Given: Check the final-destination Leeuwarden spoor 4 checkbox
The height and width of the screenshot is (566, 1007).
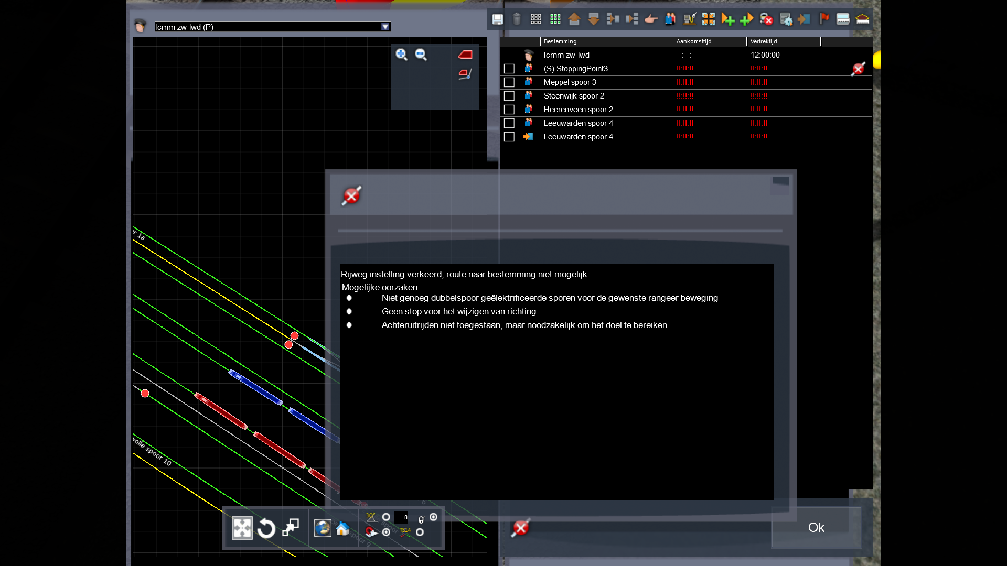Looking at the screenshot, I should 509,137.
